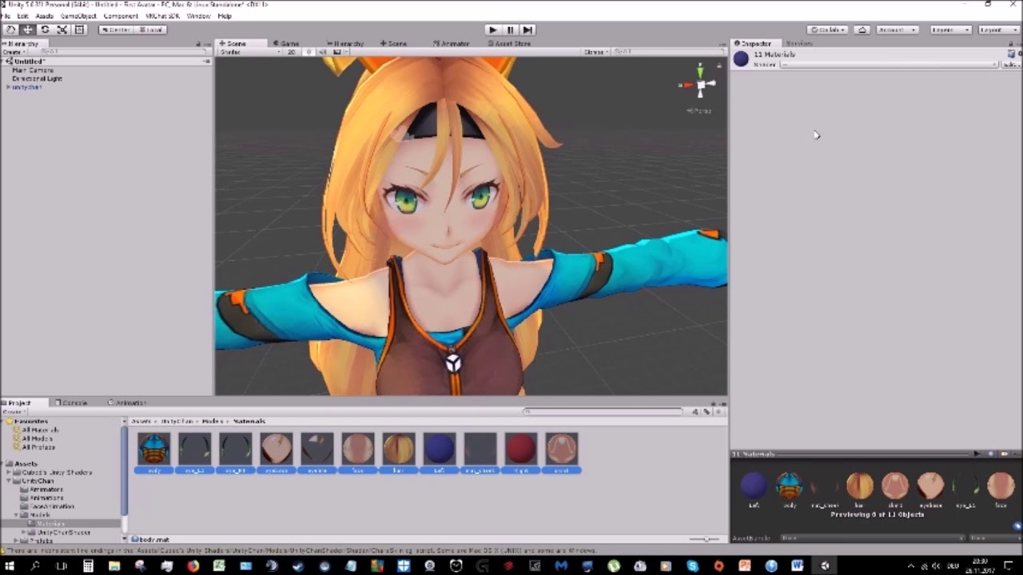The height and width of the screenshot is (575, 1023).
Task: Select the Move tool in toolbar
Action: (x=27, y=30)
